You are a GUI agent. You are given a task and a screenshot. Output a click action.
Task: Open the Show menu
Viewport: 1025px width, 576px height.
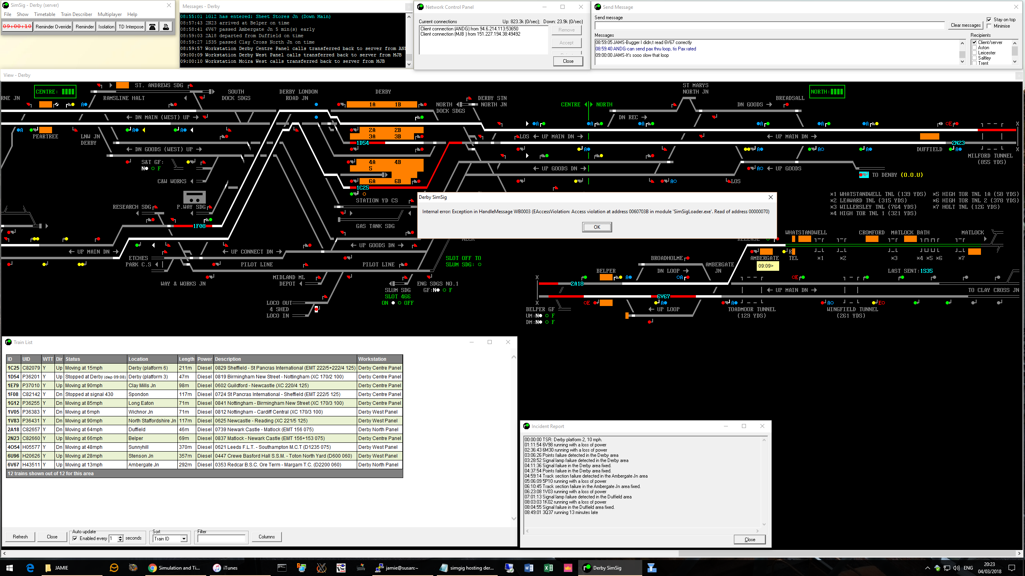coord(22,14)
